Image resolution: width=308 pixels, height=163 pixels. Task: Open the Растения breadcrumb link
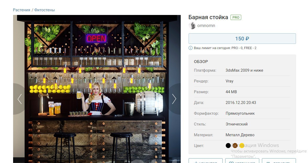pos(21,10)
